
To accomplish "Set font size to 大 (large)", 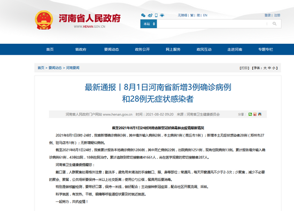I will point(265,68).
